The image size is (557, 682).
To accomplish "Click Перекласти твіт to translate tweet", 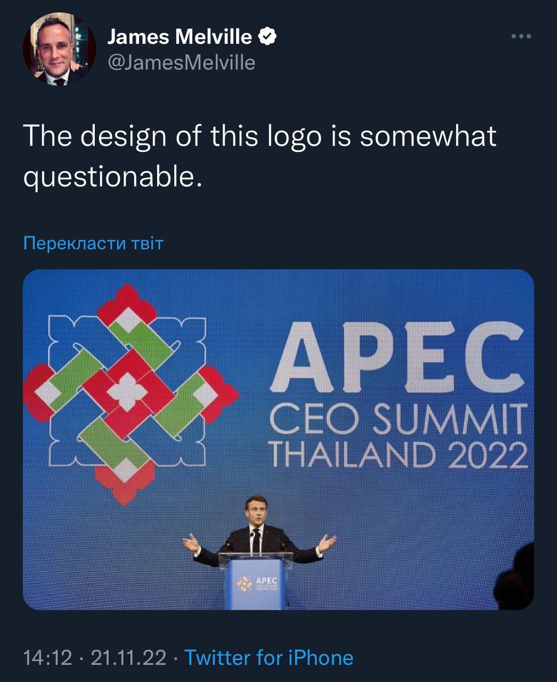I will click(93, 243).
